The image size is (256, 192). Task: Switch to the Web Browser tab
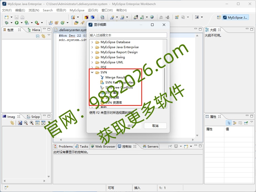pos(103,147)
